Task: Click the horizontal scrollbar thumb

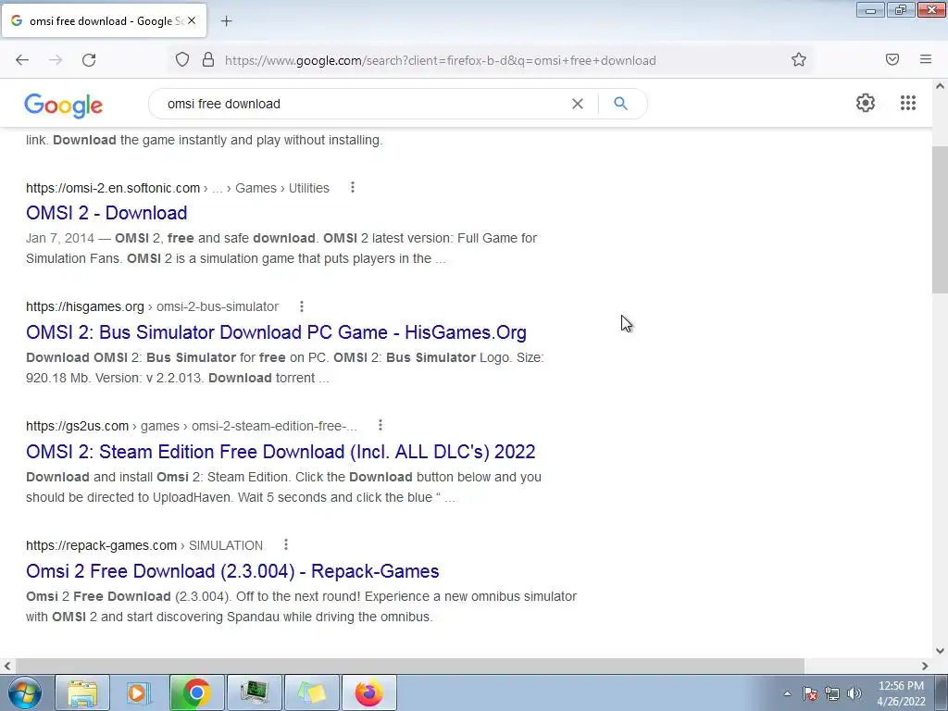Action: click(x=408, y=666)
